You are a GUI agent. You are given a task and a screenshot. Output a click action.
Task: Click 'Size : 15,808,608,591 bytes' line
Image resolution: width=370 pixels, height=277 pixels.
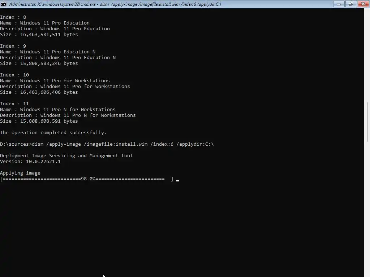pyautogui.click(x=39, y=121)
